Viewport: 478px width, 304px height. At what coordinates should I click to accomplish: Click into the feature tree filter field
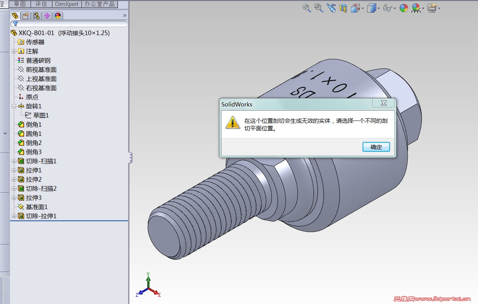[69, 24]
